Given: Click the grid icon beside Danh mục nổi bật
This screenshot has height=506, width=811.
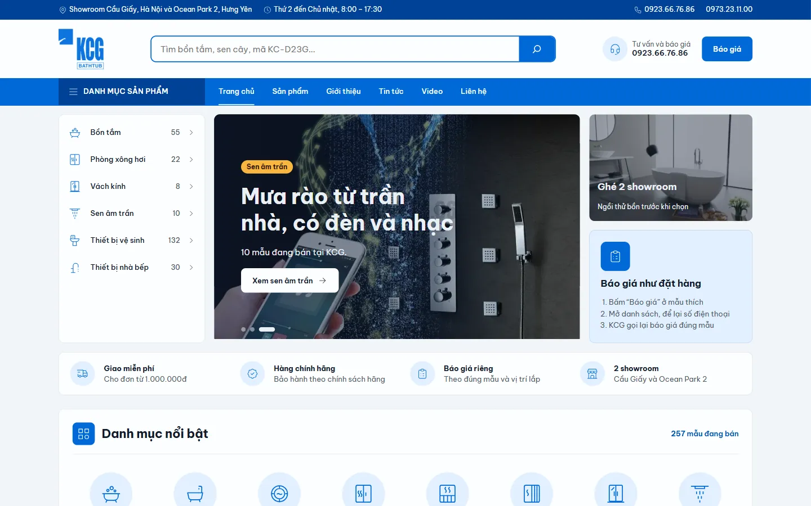Looking at the screenshot, I should [x=84, y=434].
